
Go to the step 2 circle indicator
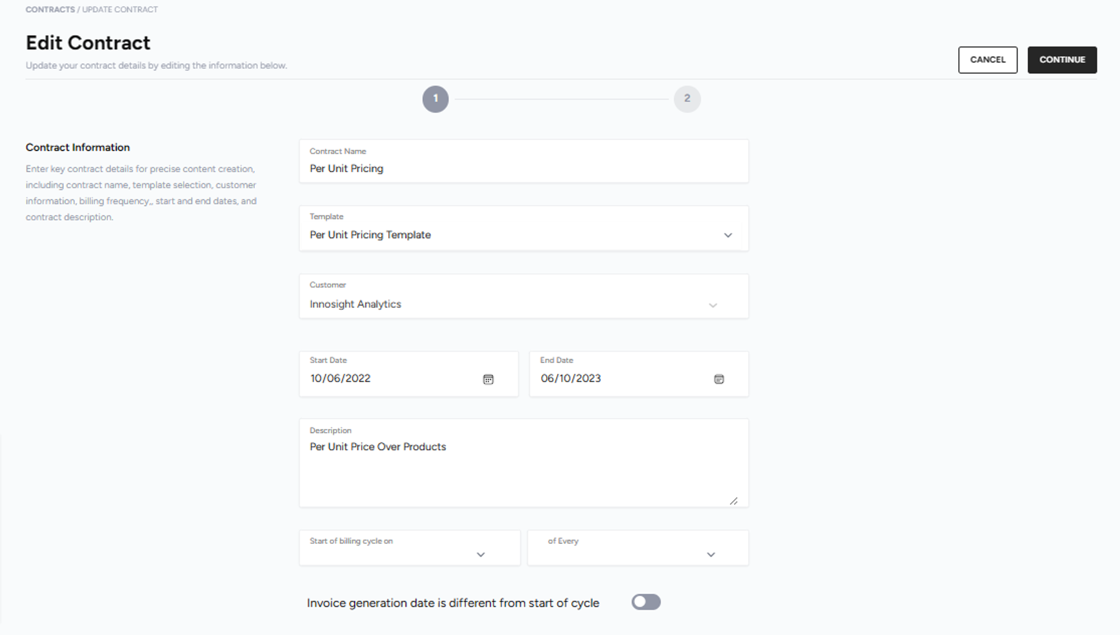[687, 99]
